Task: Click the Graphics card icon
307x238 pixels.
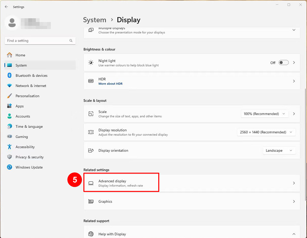Action: coord(91,202)
